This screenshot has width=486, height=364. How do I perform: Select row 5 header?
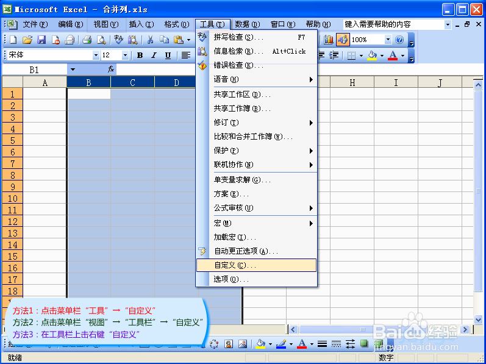(12, 140)
